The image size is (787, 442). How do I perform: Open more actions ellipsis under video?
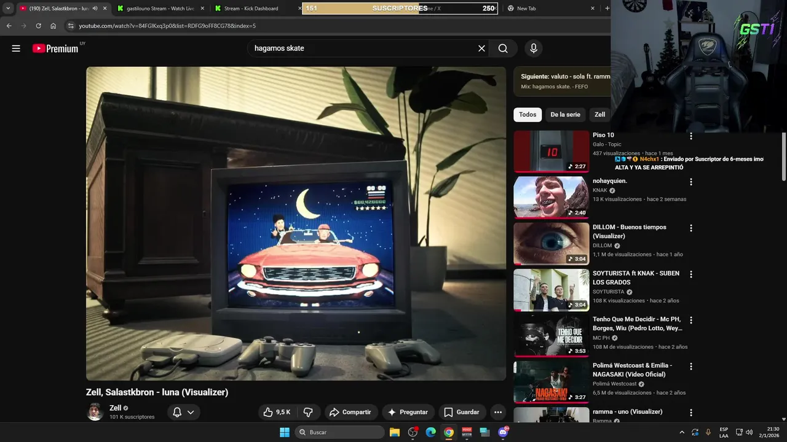(x=498, y=412)
